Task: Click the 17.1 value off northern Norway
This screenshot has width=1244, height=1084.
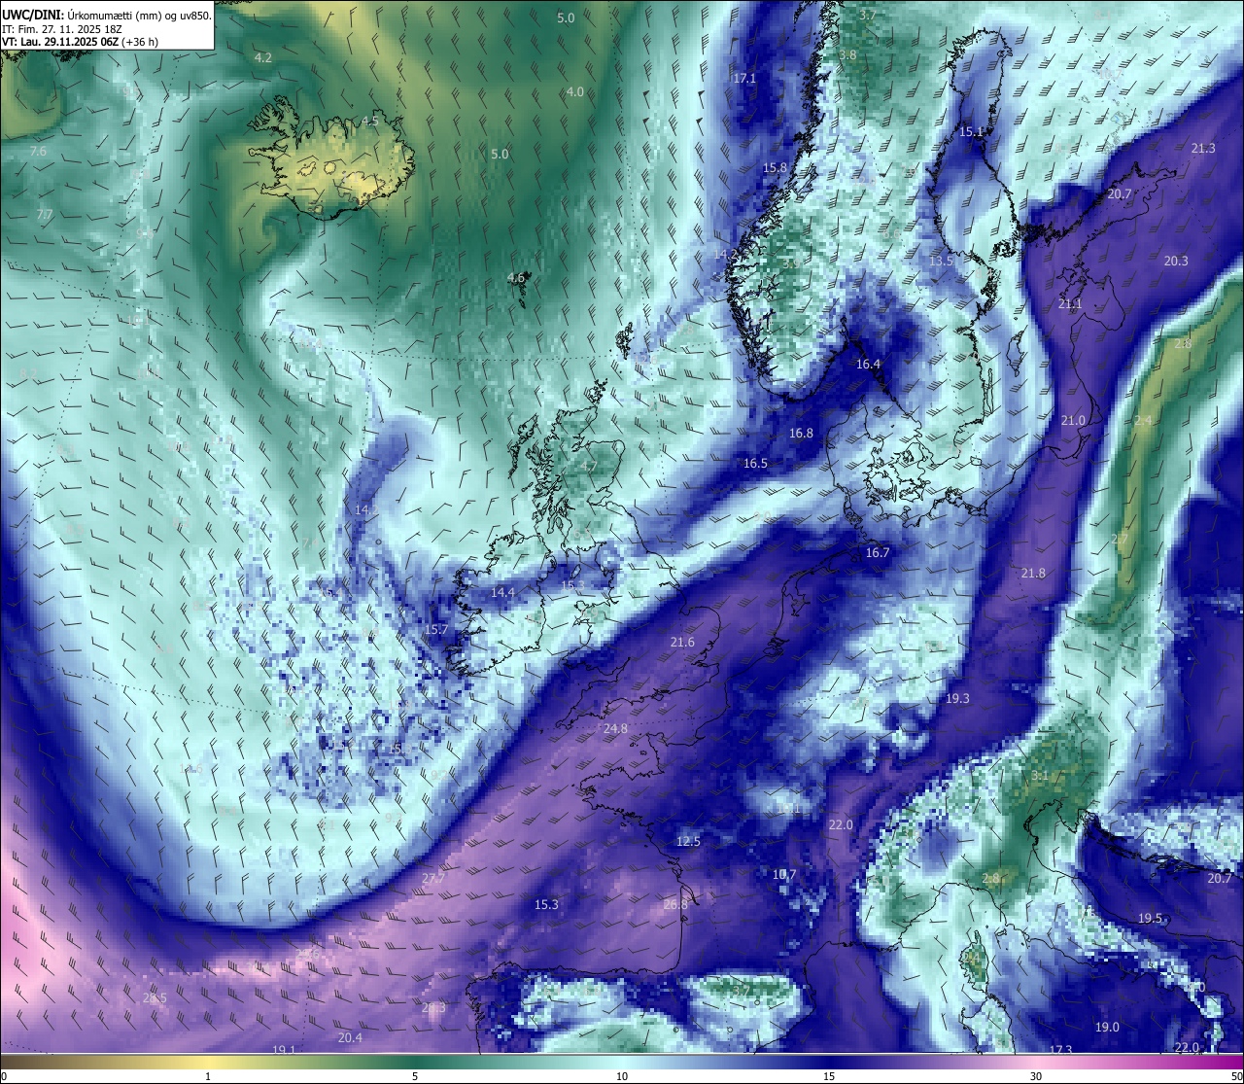Action: [744, 79]
